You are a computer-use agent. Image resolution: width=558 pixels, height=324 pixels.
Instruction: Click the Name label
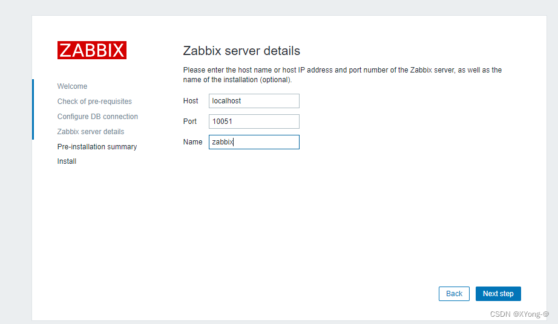(x=192, y=142)
